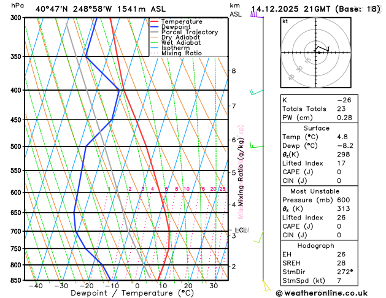Click the '5' km altitude label
Image resolution: width=386 pixels, height=298 pixels.
pyautogui.click(x=233, y=172)
